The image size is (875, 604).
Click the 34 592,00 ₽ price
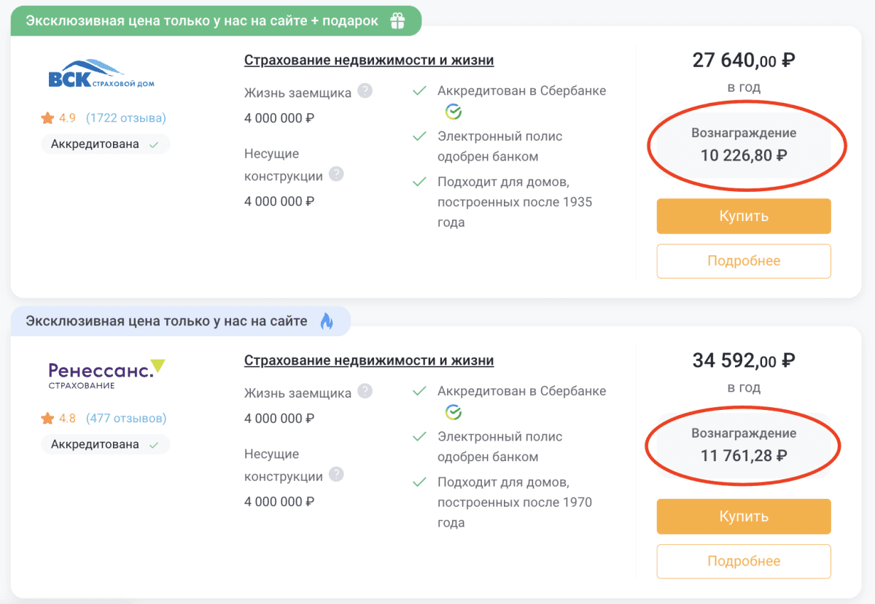pos(744,360)
